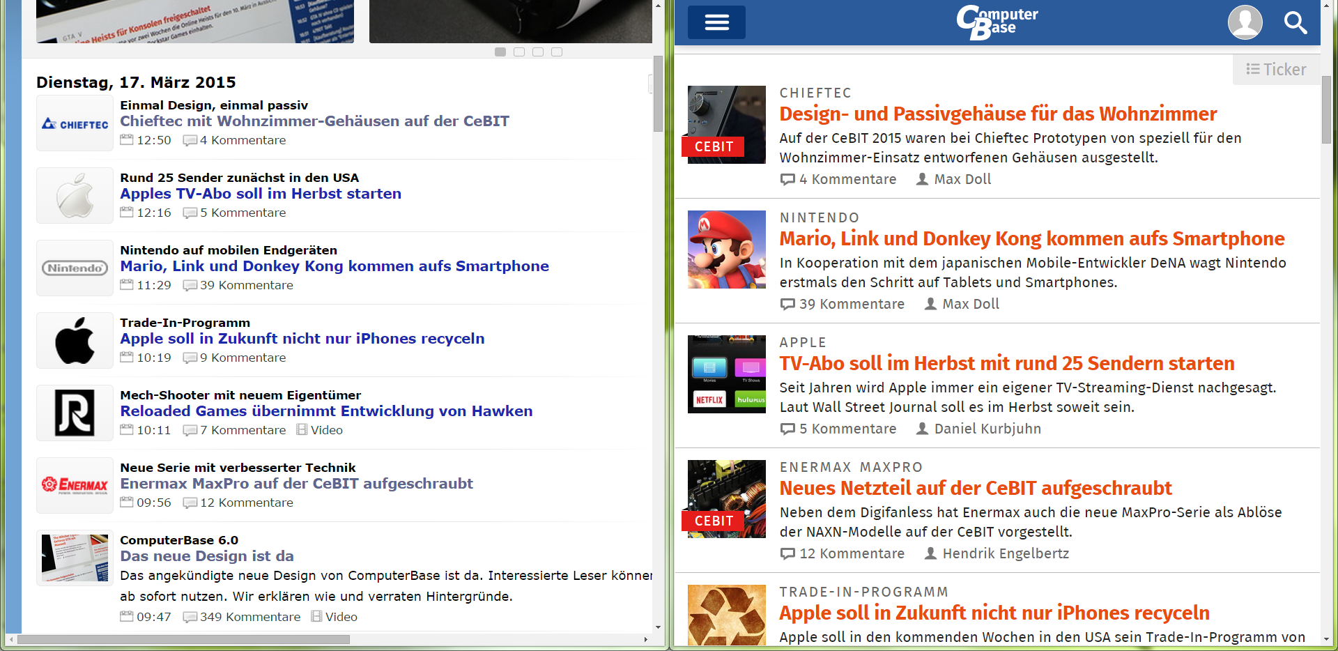
Task: Open Enermax logo thumbnail in left window
Action: (75, 486)
